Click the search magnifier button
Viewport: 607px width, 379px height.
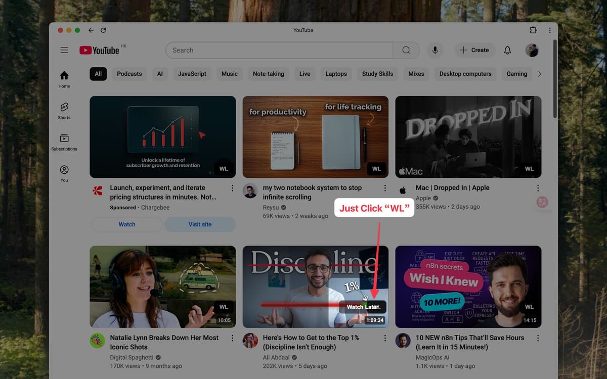[406, 50]
